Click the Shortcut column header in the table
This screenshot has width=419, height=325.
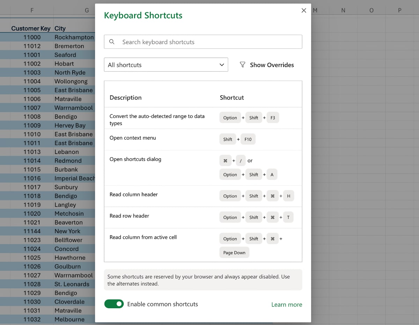click(x=231, y=97)
